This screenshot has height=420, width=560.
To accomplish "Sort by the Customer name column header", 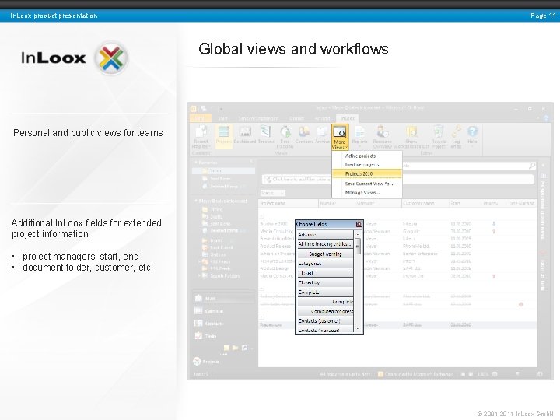I will pos(425,203).
